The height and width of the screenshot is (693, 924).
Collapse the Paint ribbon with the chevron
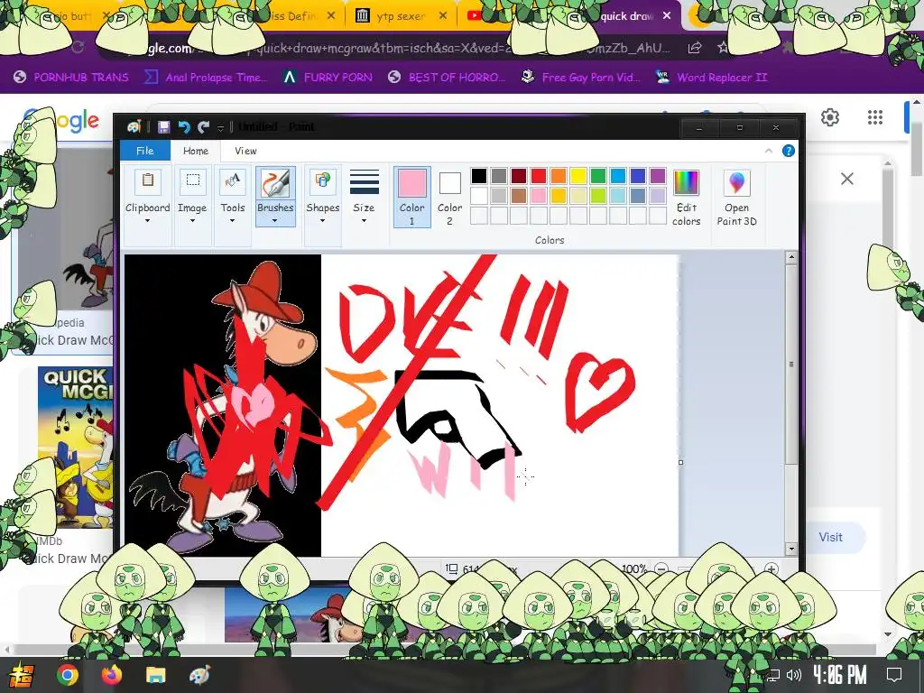click(769, 151)
